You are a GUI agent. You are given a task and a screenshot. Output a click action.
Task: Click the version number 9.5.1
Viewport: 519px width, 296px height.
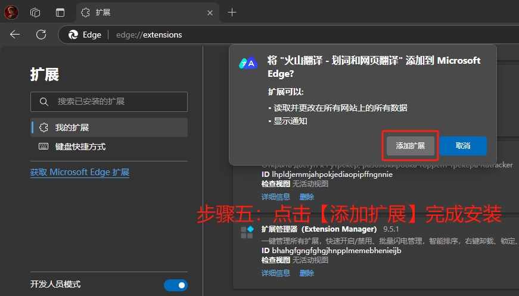click(x=391, y=229)
